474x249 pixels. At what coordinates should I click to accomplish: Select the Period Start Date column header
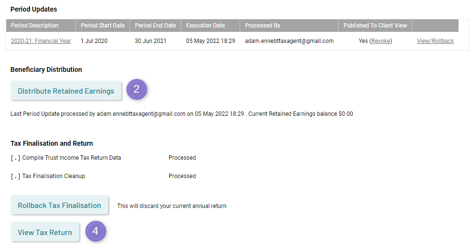(x=103, y=26)
